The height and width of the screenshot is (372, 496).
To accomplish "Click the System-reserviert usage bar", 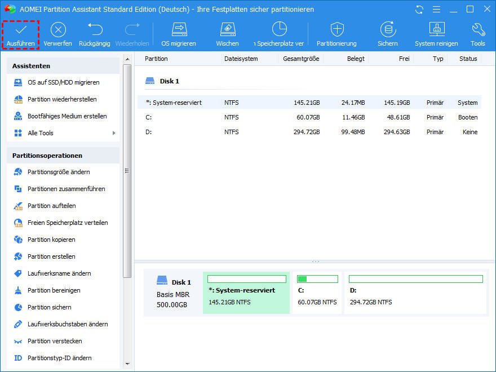I will (x=246, y=279).
